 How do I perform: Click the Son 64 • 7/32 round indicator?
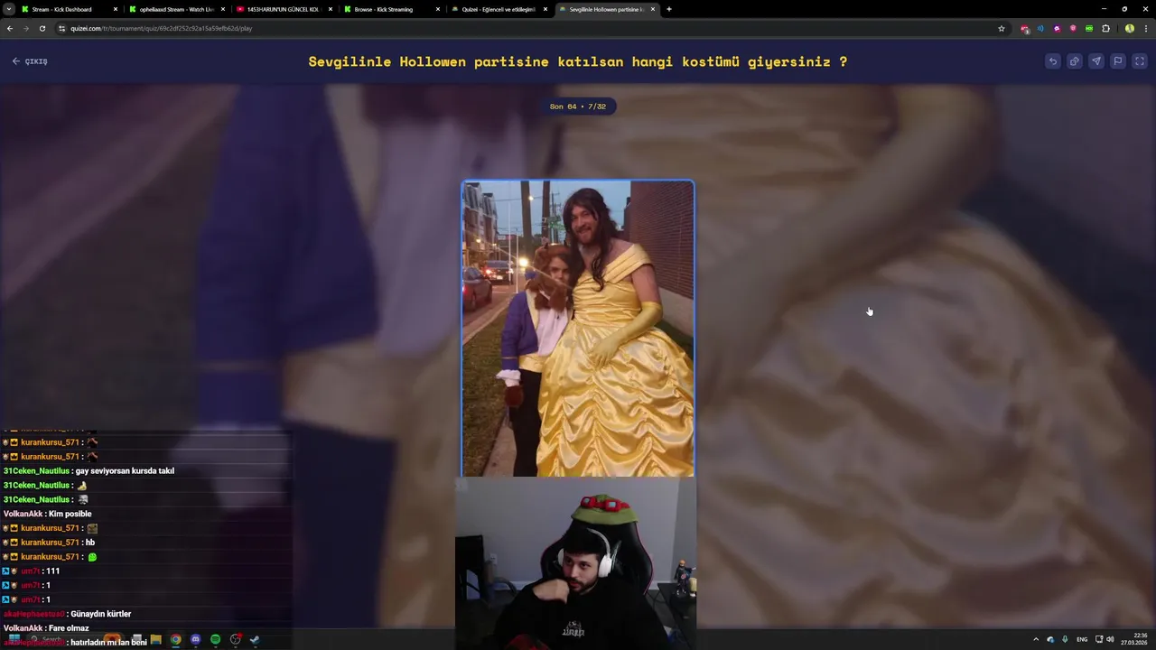point(578,107)
